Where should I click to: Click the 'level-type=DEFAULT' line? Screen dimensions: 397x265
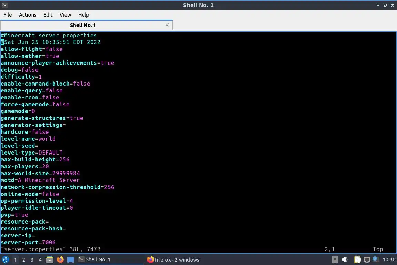pyautogui.click(x=32, y=153)
